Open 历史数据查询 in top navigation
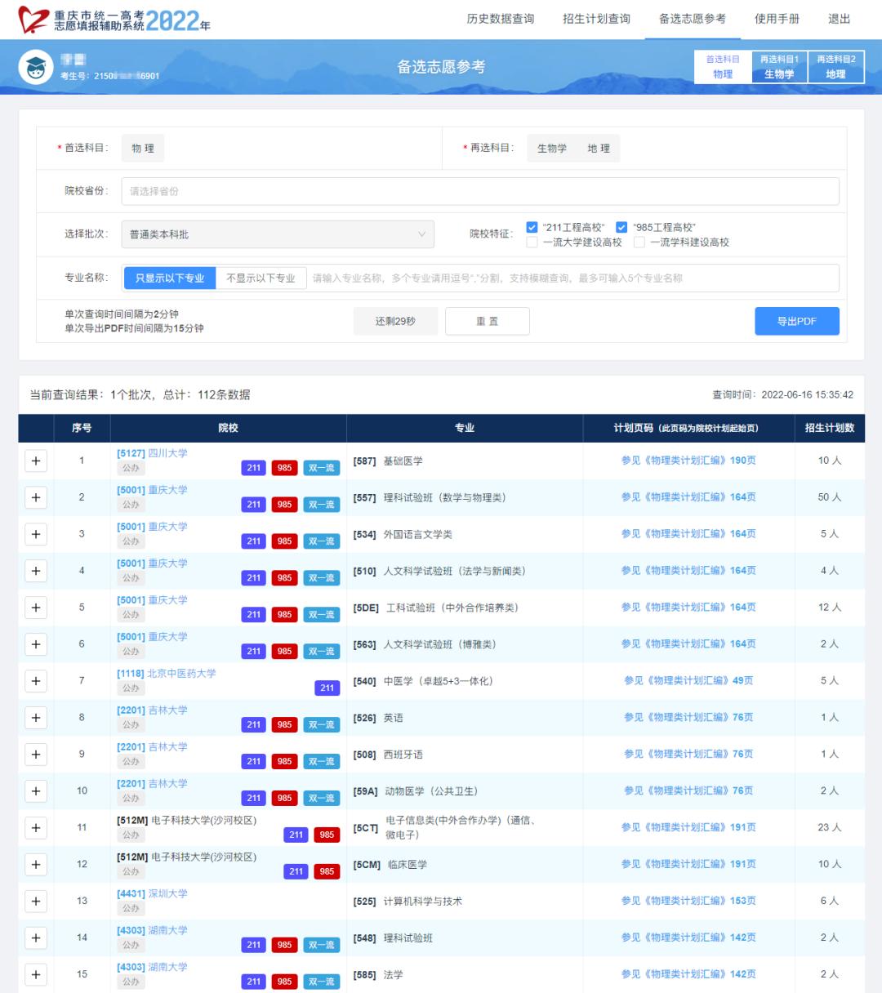Viewport: 882px width, 993px height. pyautogui.click(x=500, y=19)
